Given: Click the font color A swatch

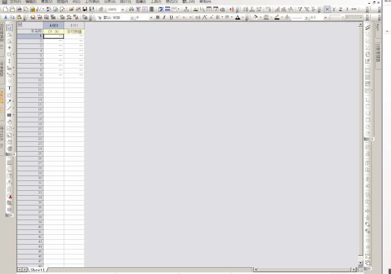Looking at the screenshot, I should click(237, 18).
